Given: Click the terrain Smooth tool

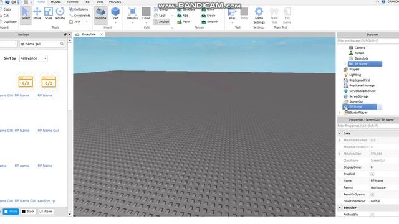Looking at the screenshot, I should 210,22.
